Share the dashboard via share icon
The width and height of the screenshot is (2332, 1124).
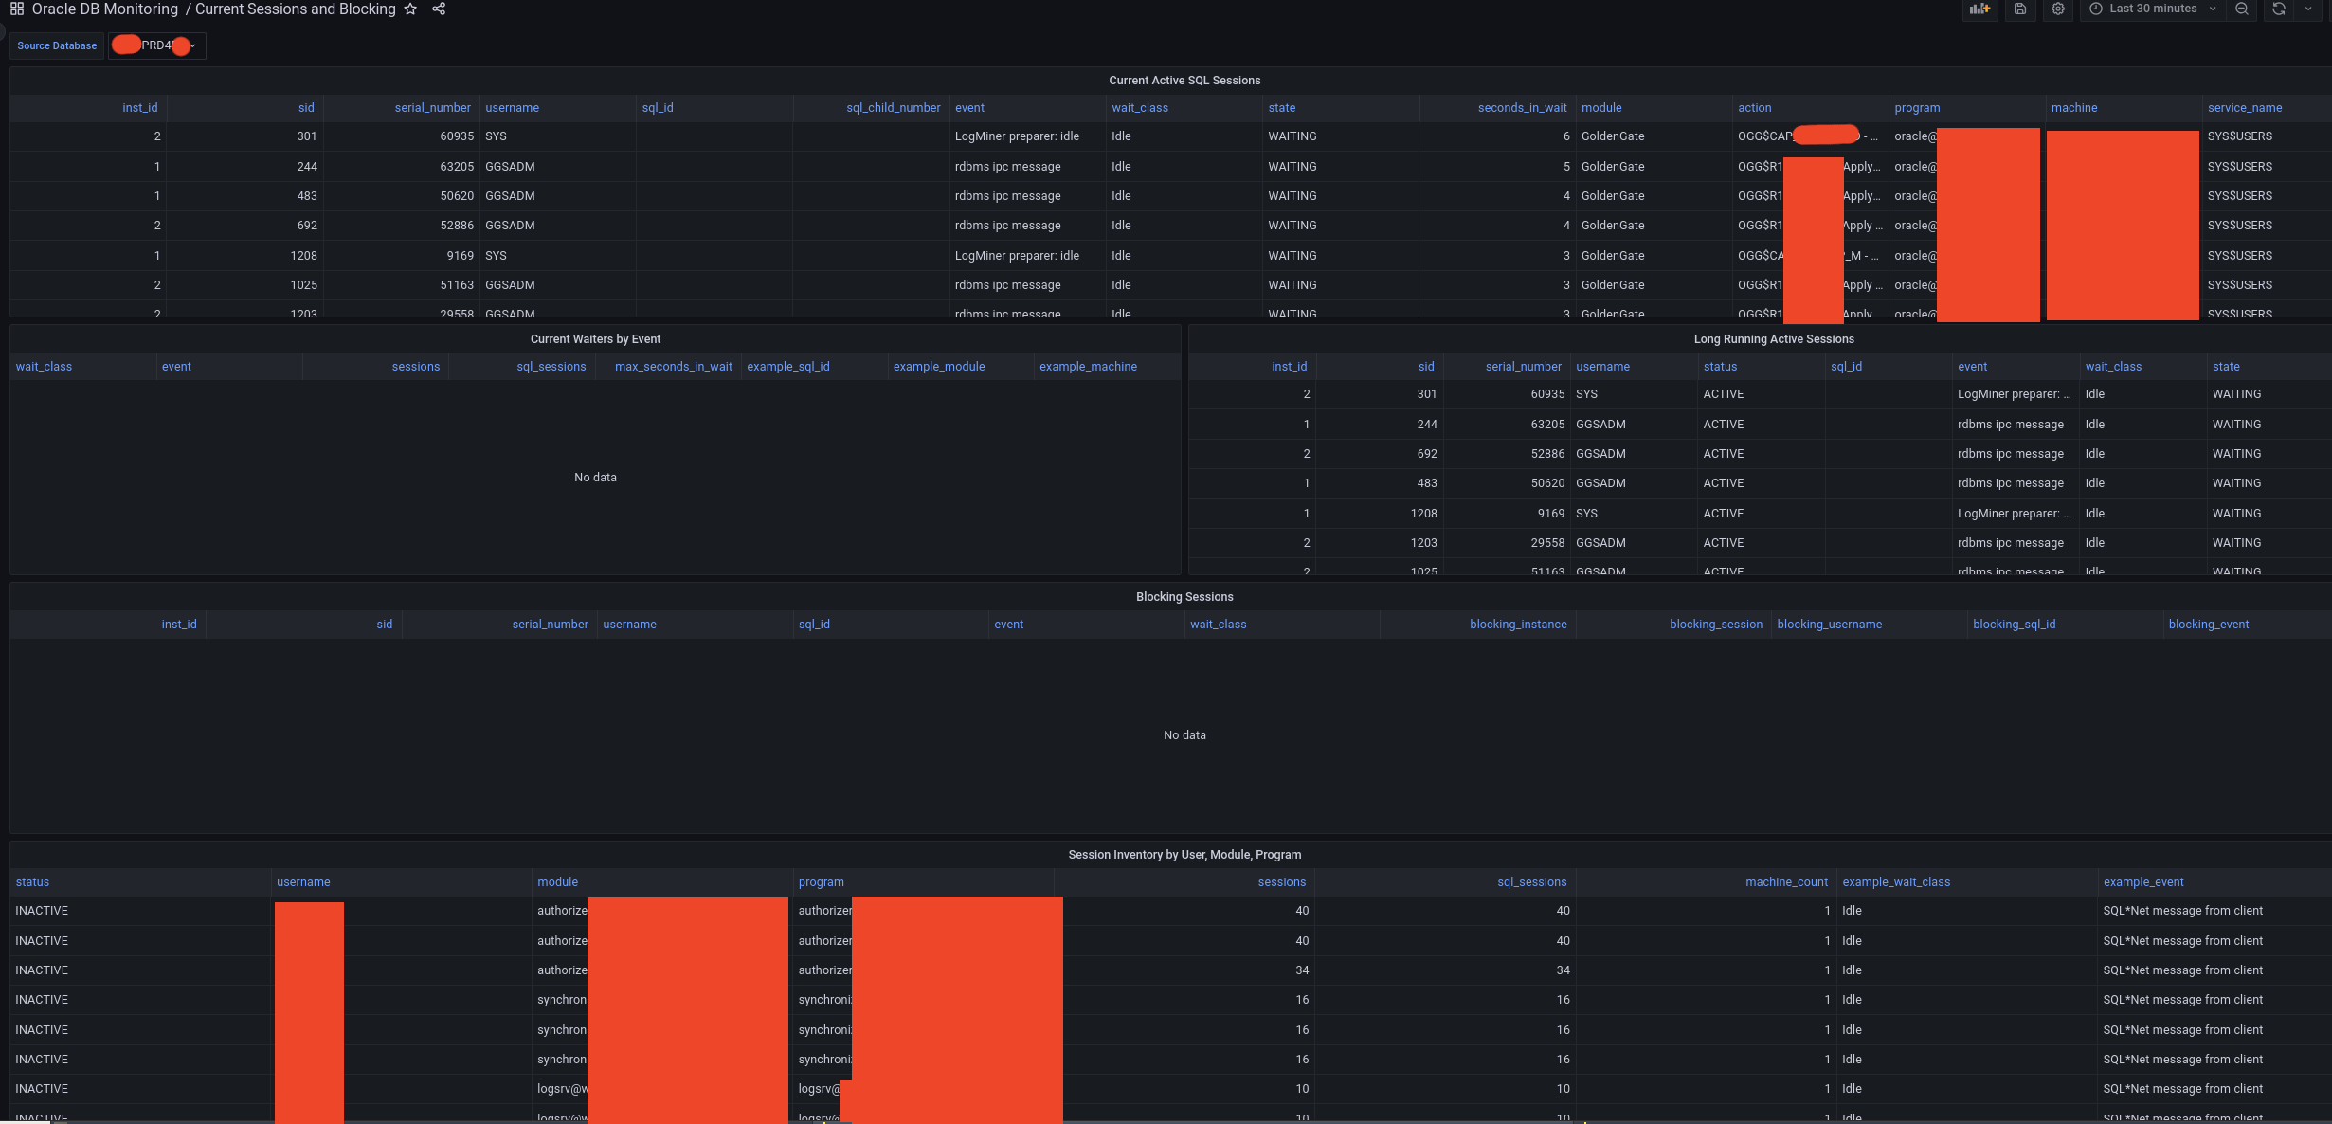[439, 9]
